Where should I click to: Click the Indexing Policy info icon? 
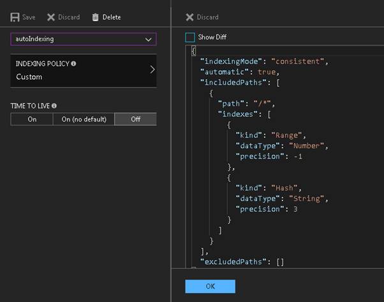tap(73, 63)
